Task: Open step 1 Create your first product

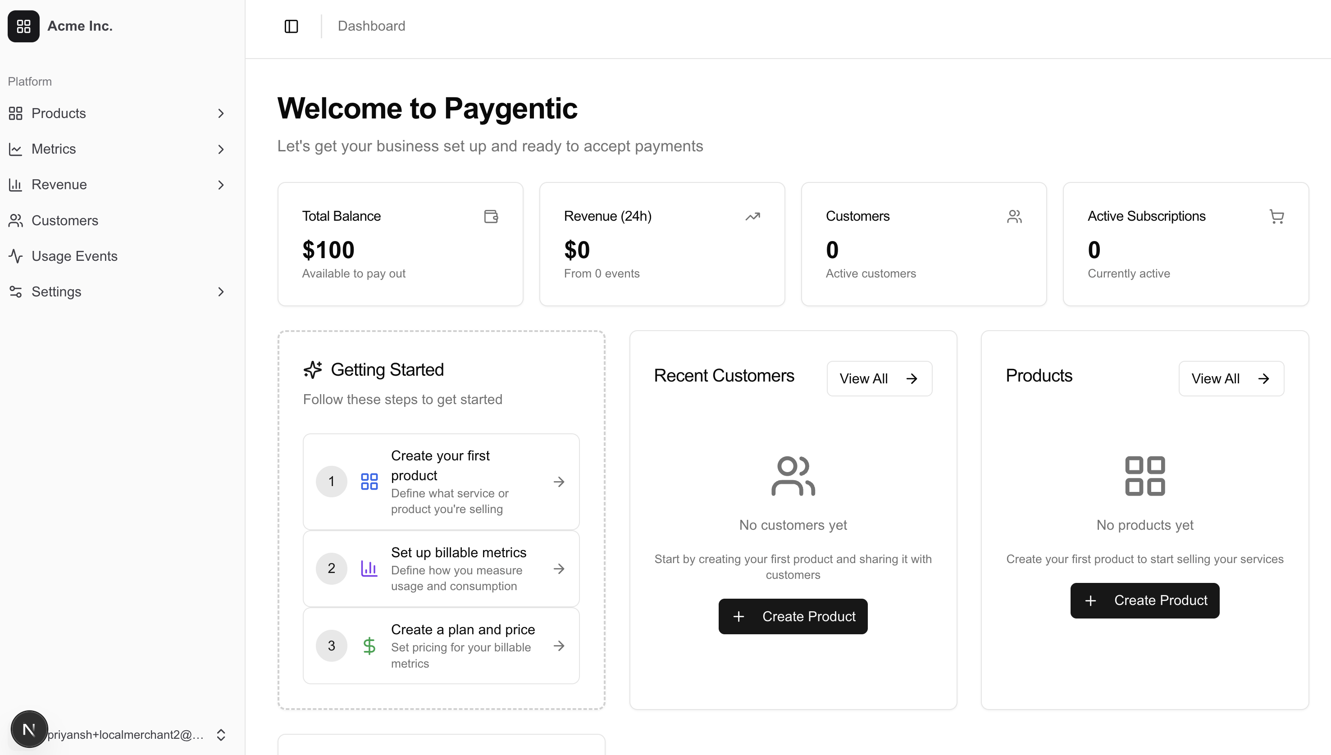Action: (441, 481)
